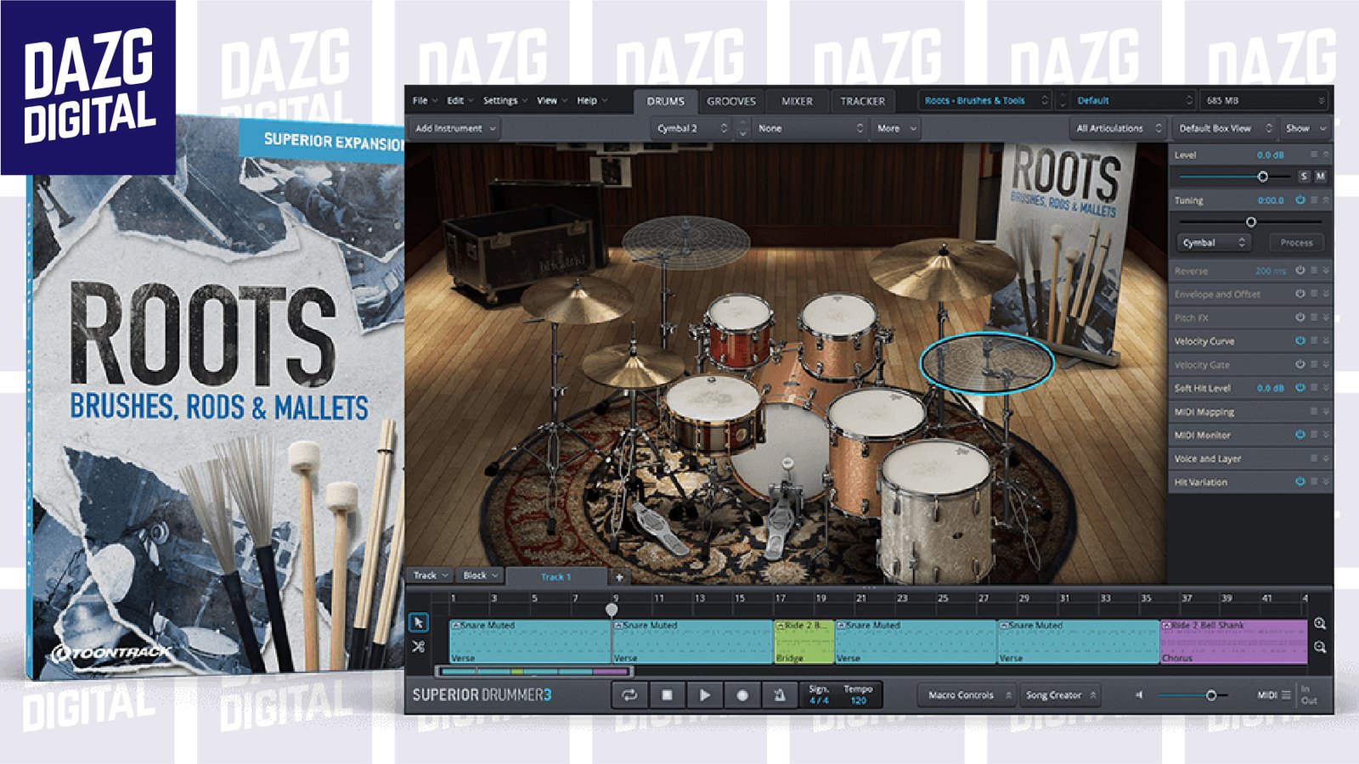This screenshot has width=1359, height=764.
Task: Select the arrow pointer tool
Action: pos(418,623)
